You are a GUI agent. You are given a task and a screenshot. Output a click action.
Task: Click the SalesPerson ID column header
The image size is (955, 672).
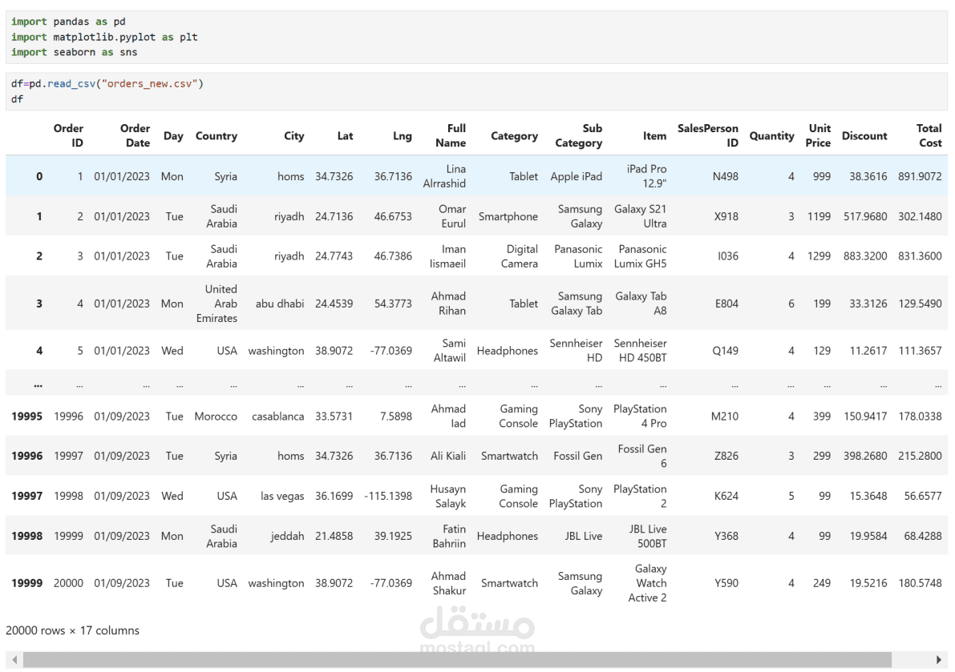708,135
